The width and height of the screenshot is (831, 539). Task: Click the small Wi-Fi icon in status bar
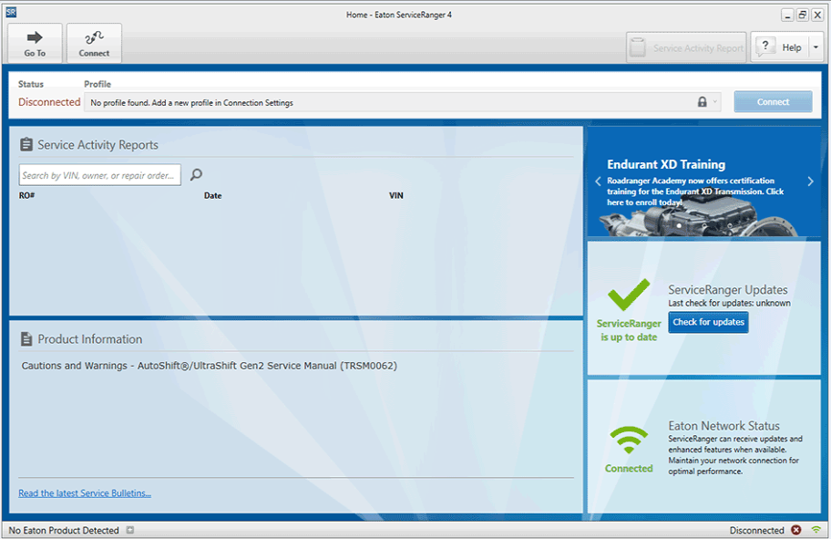[816, 530]
